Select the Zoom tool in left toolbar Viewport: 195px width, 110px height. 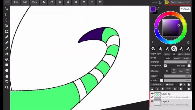[7, 87]
